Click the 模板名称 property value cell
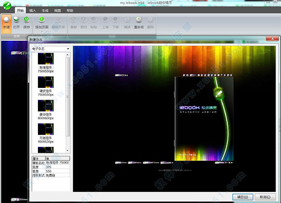The image size is (281, 203). pyautogui.click(x=58, y=163)
